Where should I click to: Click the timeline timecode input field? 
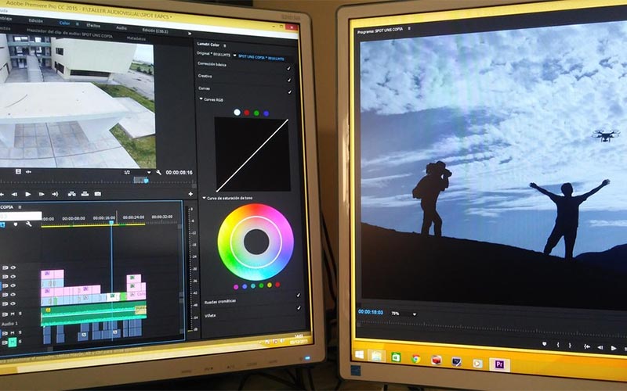(x=21, y=216)
